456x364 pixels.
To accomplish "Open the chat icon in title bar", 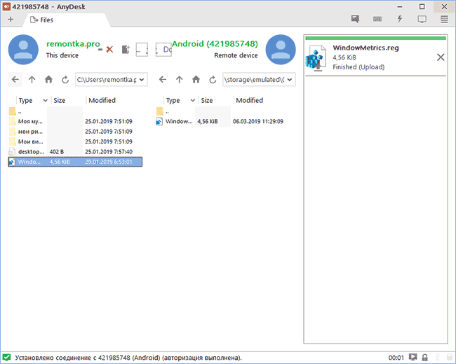I will point(355,19).
